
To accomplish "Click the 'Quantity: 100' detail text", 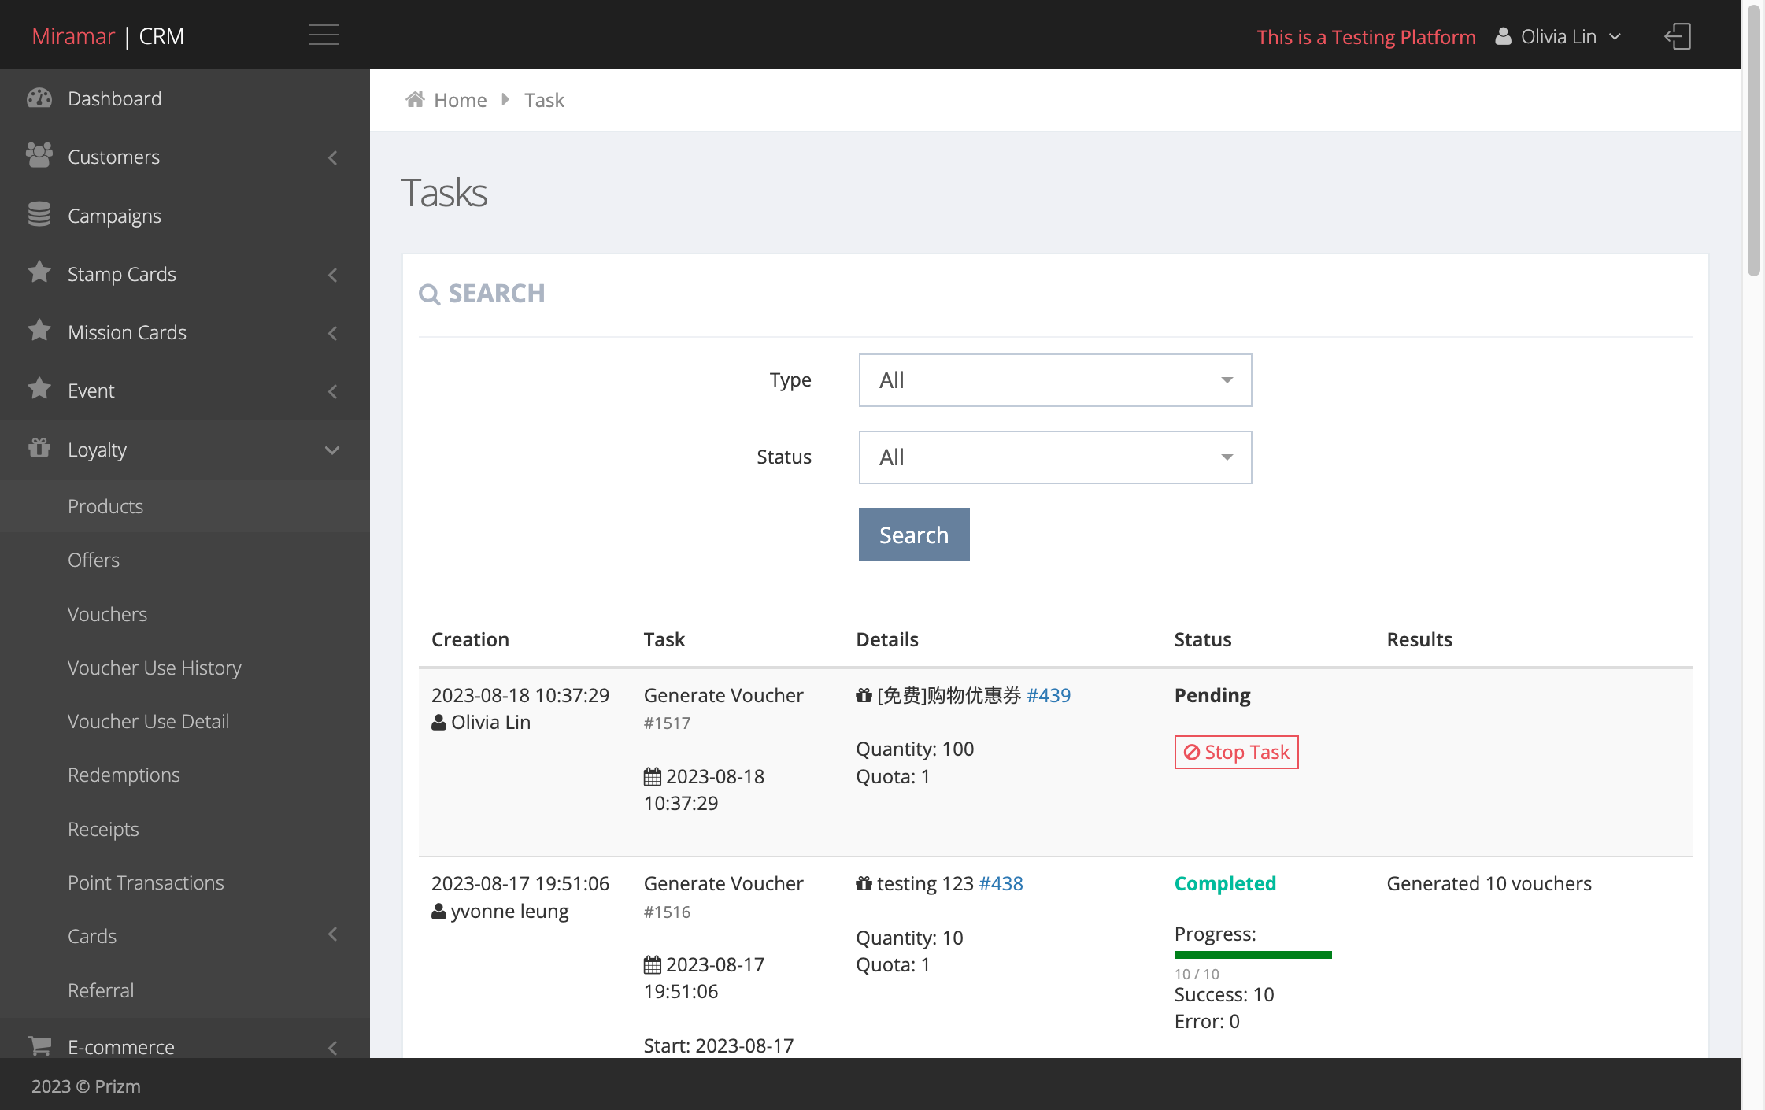I will pos(915,749).
